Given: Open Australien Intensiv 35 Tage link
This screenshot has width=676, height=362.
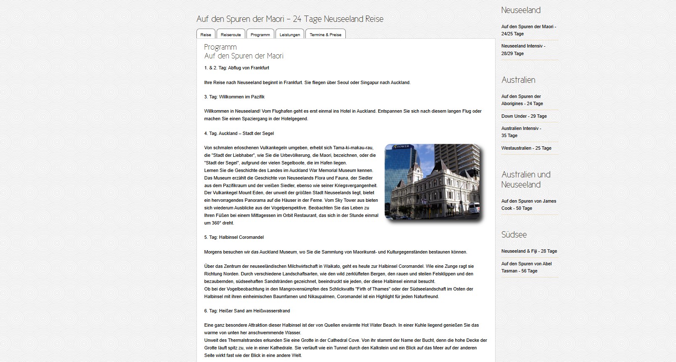Looking at the screenshot, I should 521,132.
